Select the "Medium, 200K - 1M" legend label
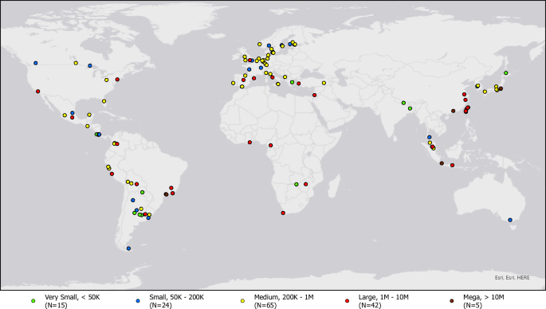546x309 pixels. click(284, 298)
